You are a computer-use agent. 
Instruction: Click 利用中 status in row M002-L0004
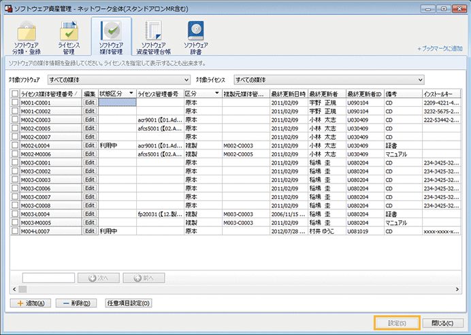tap(108, 145)
